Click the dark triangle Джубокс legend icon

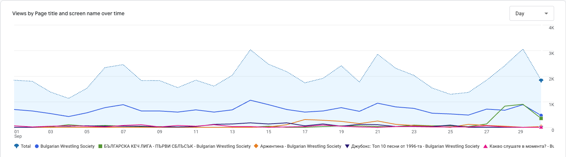tap(347, 146)
